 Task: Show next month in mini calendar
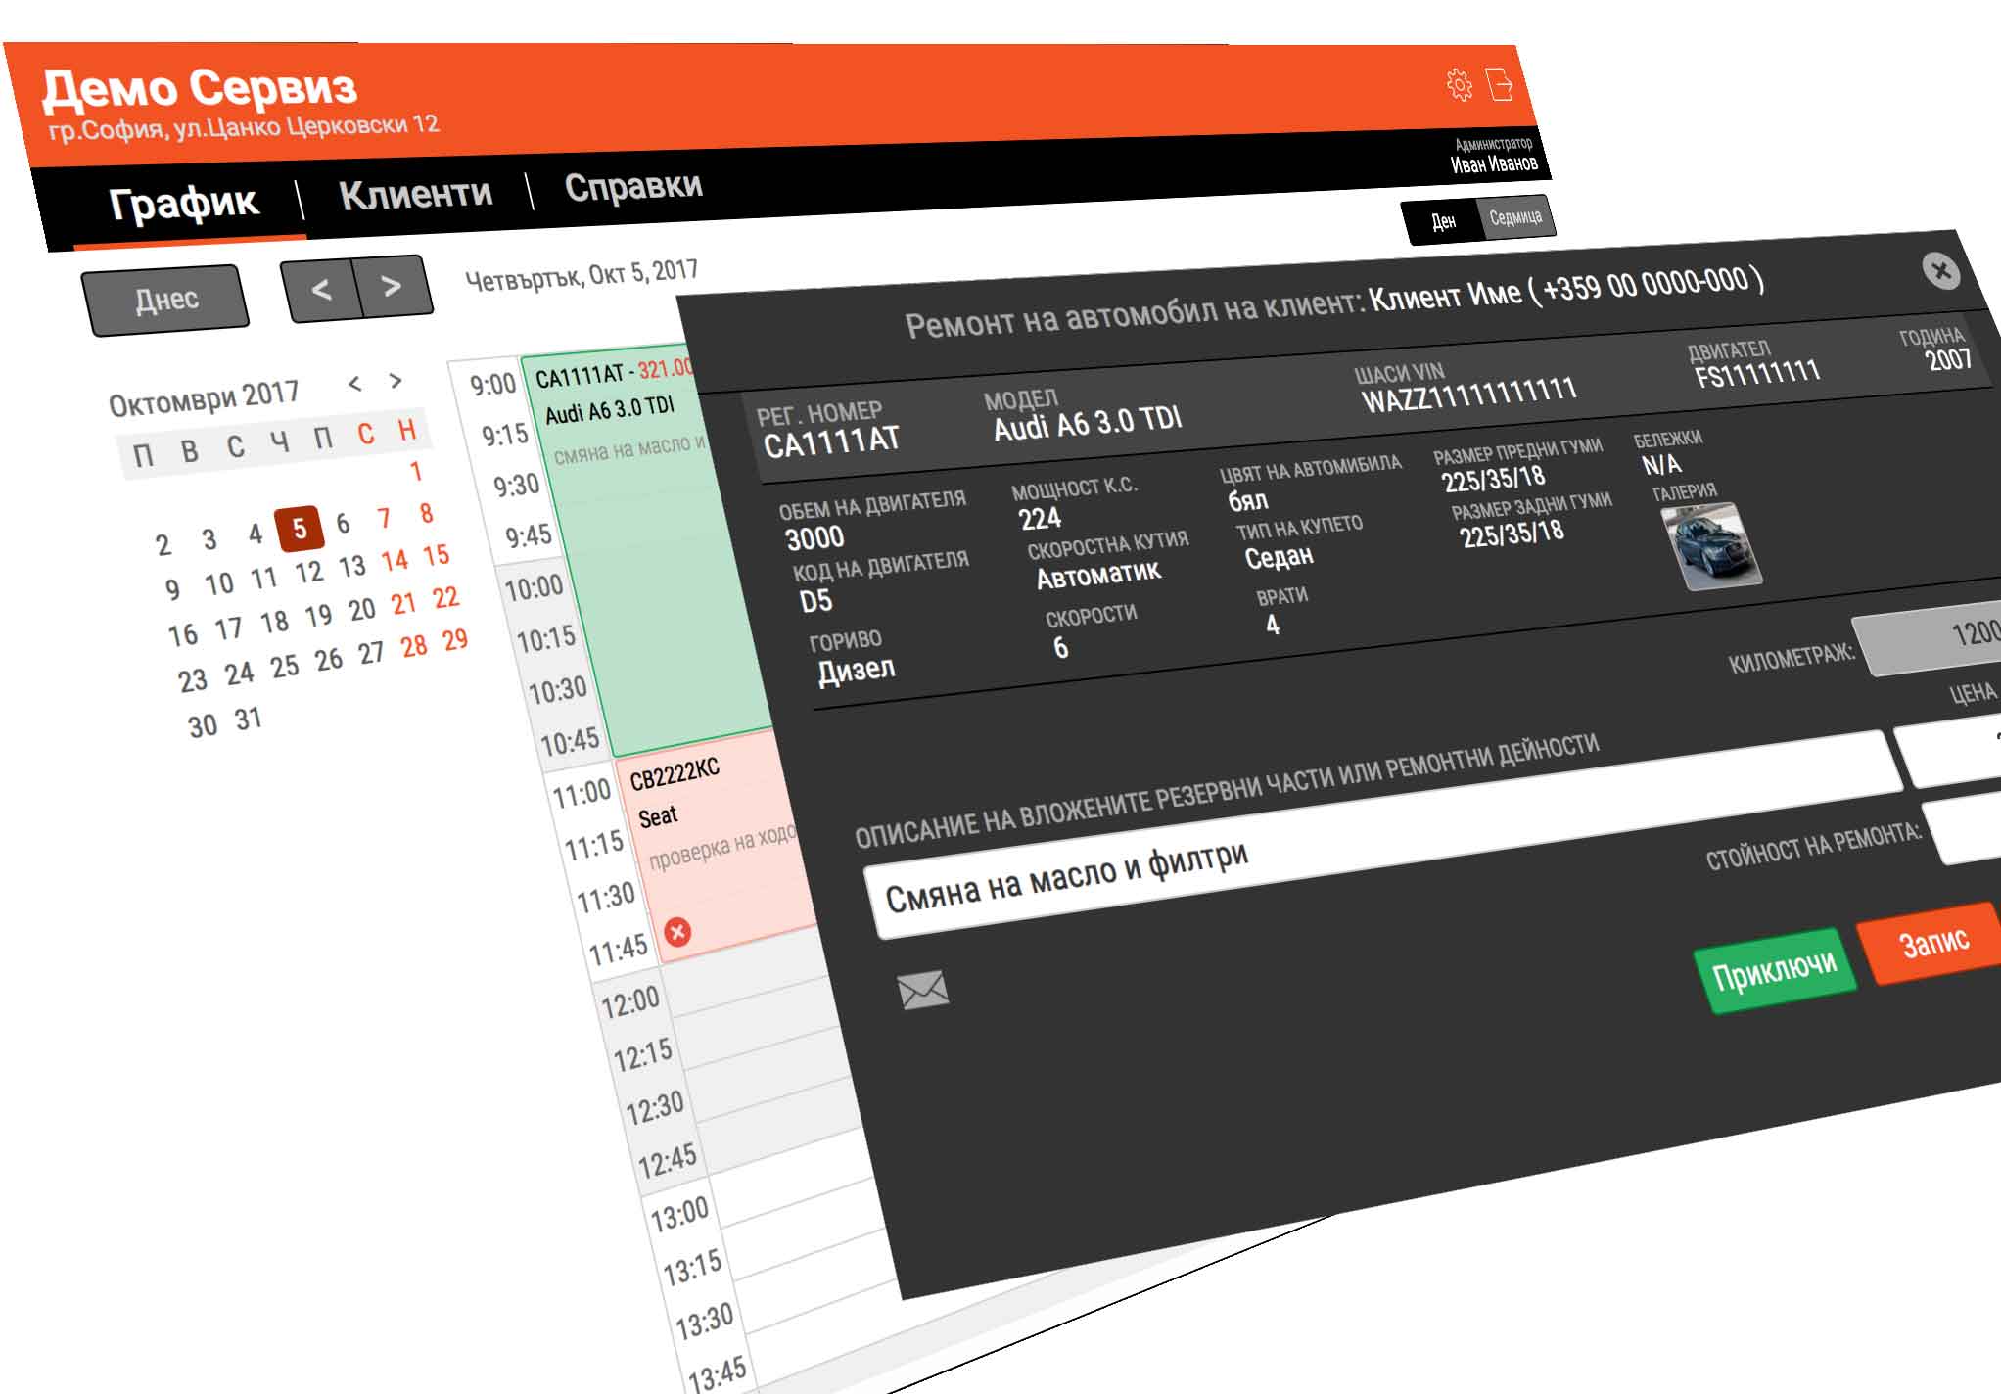(396, 380)
